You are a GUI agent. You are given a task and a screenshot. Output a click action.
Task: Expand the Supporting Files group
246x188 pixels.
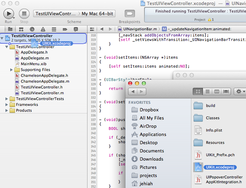[x=11, y=70]
